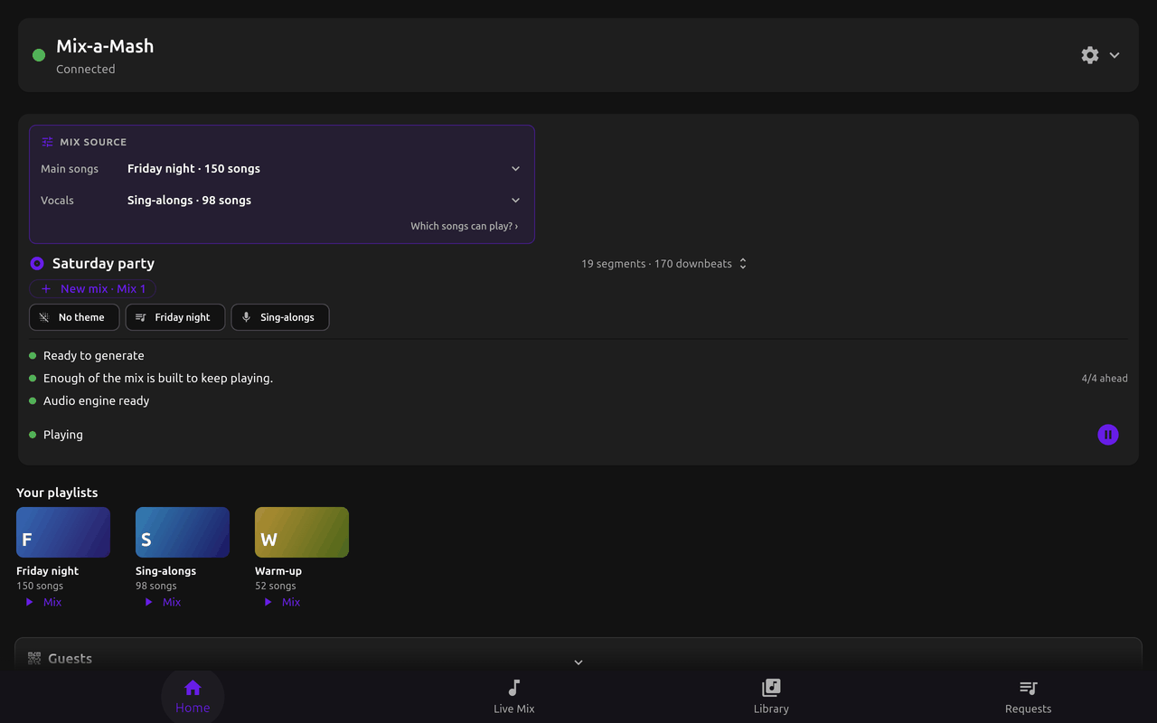Click the Mix Source sliders icon
Screen dimensions: 1157x723
click(48, 142)
